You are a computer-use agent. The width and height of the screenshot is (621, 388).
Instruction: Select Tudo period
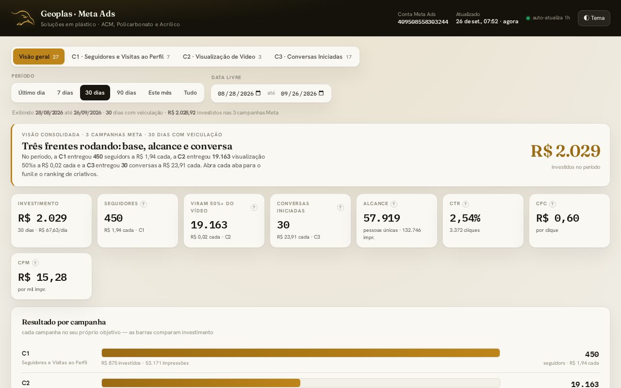[190, 93]
